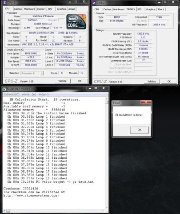The width and height of the screenshot is (180, 214).
Task: Click Super PI horizontal scrollbar right arrow
Action: (103, 210)
